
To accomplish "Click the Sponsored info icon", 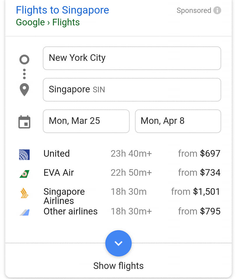I will tap(217, 11).
